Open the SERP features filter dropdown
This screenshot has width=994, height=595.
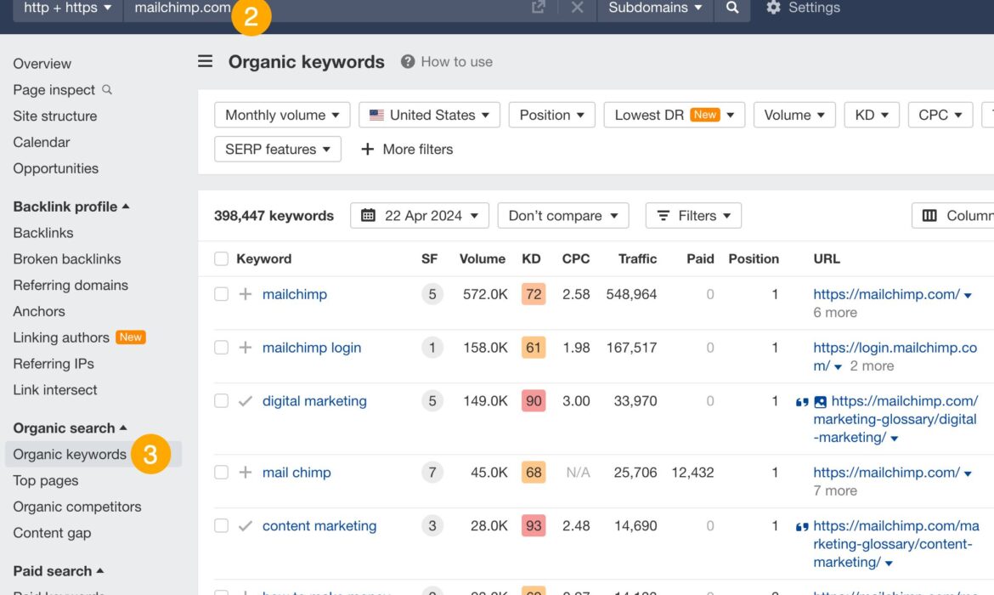click(278, 149)
